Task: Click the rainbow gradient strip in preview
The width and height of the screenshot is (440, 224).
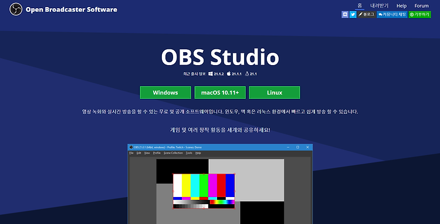Action: 222,202
